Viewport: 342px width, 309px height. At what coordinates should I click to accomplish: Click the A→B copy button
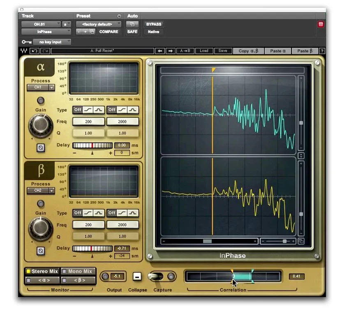click(185, 51)
